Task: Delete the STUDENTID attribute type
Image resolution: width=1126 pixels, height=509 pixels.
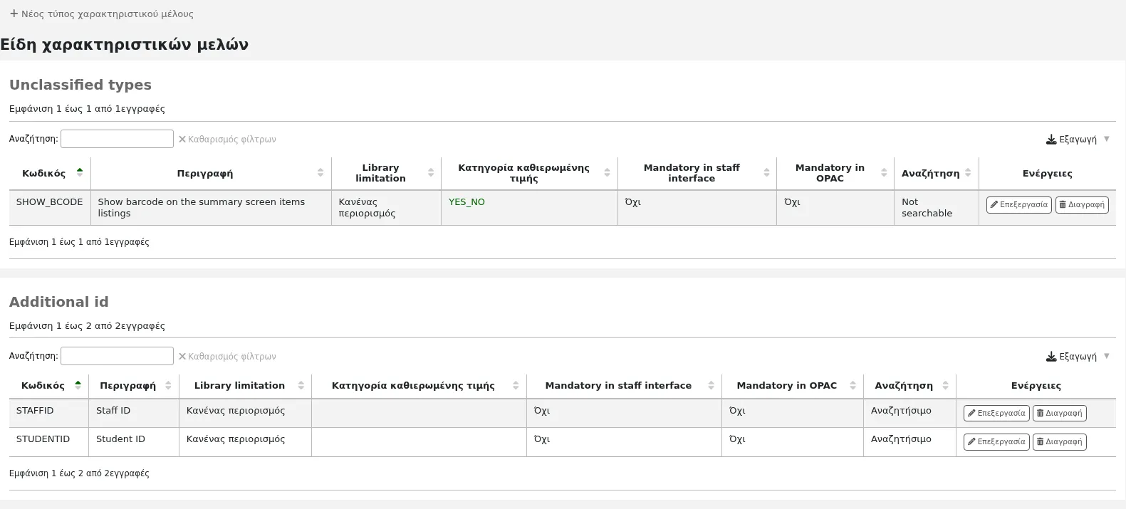Action: (x=1059, y=442)
